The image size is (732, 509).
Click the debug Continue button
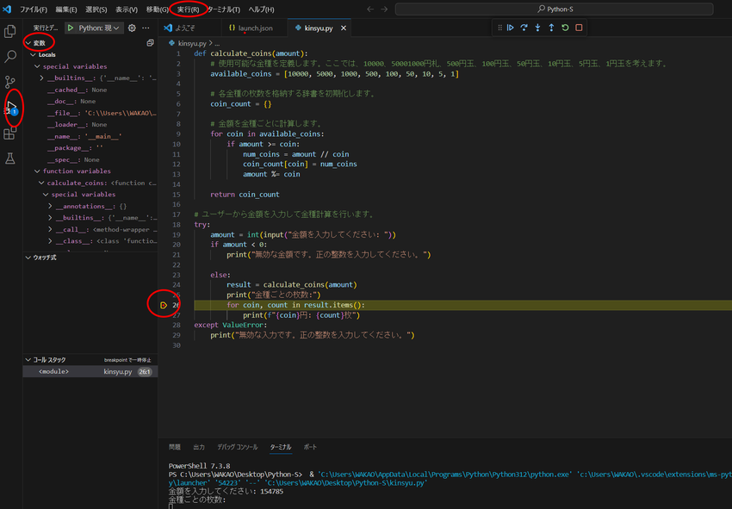[511, 28]
